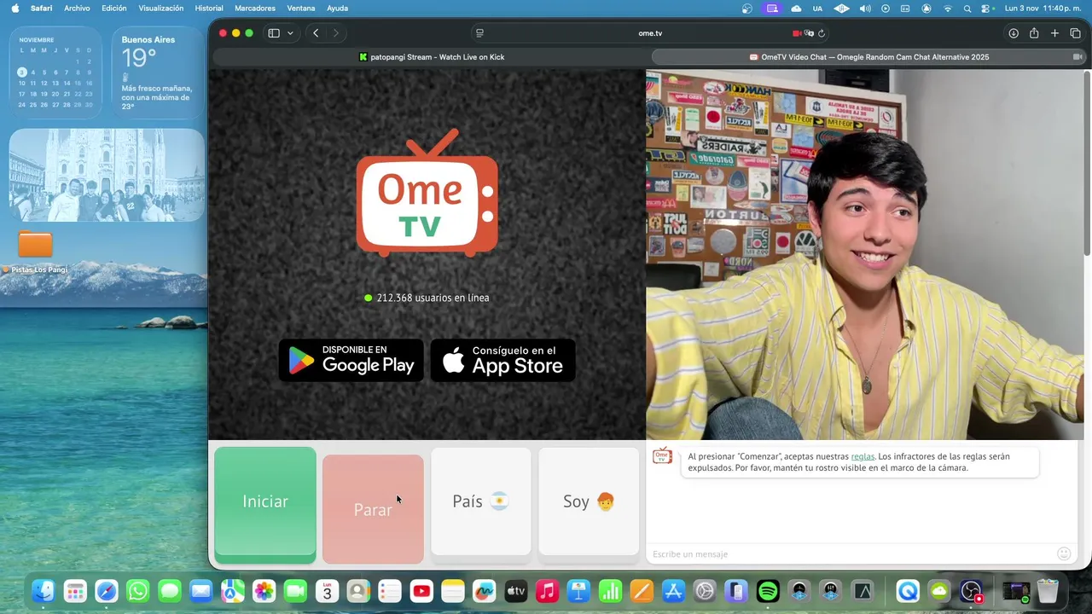The image size is (1092, 614).
Task: Open Mail from the Dock
Action: coord(200,591)
